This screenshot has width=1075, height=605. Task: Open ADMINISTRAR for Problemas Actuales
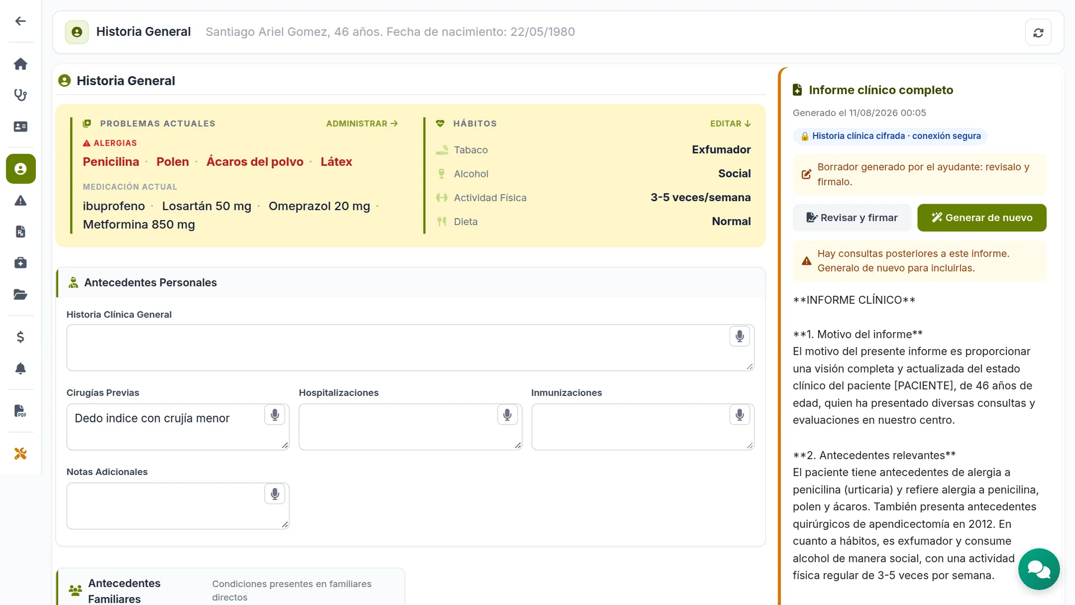click(362, 124)
